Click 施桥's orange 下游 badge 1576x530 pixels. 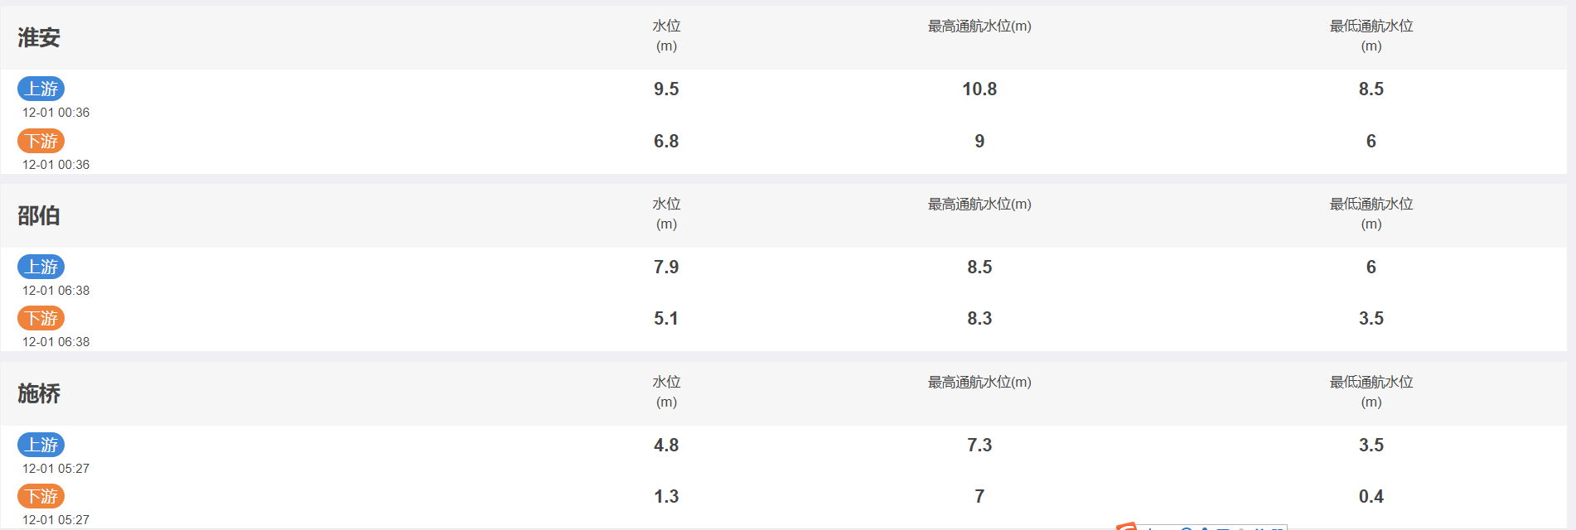(41, 496)
